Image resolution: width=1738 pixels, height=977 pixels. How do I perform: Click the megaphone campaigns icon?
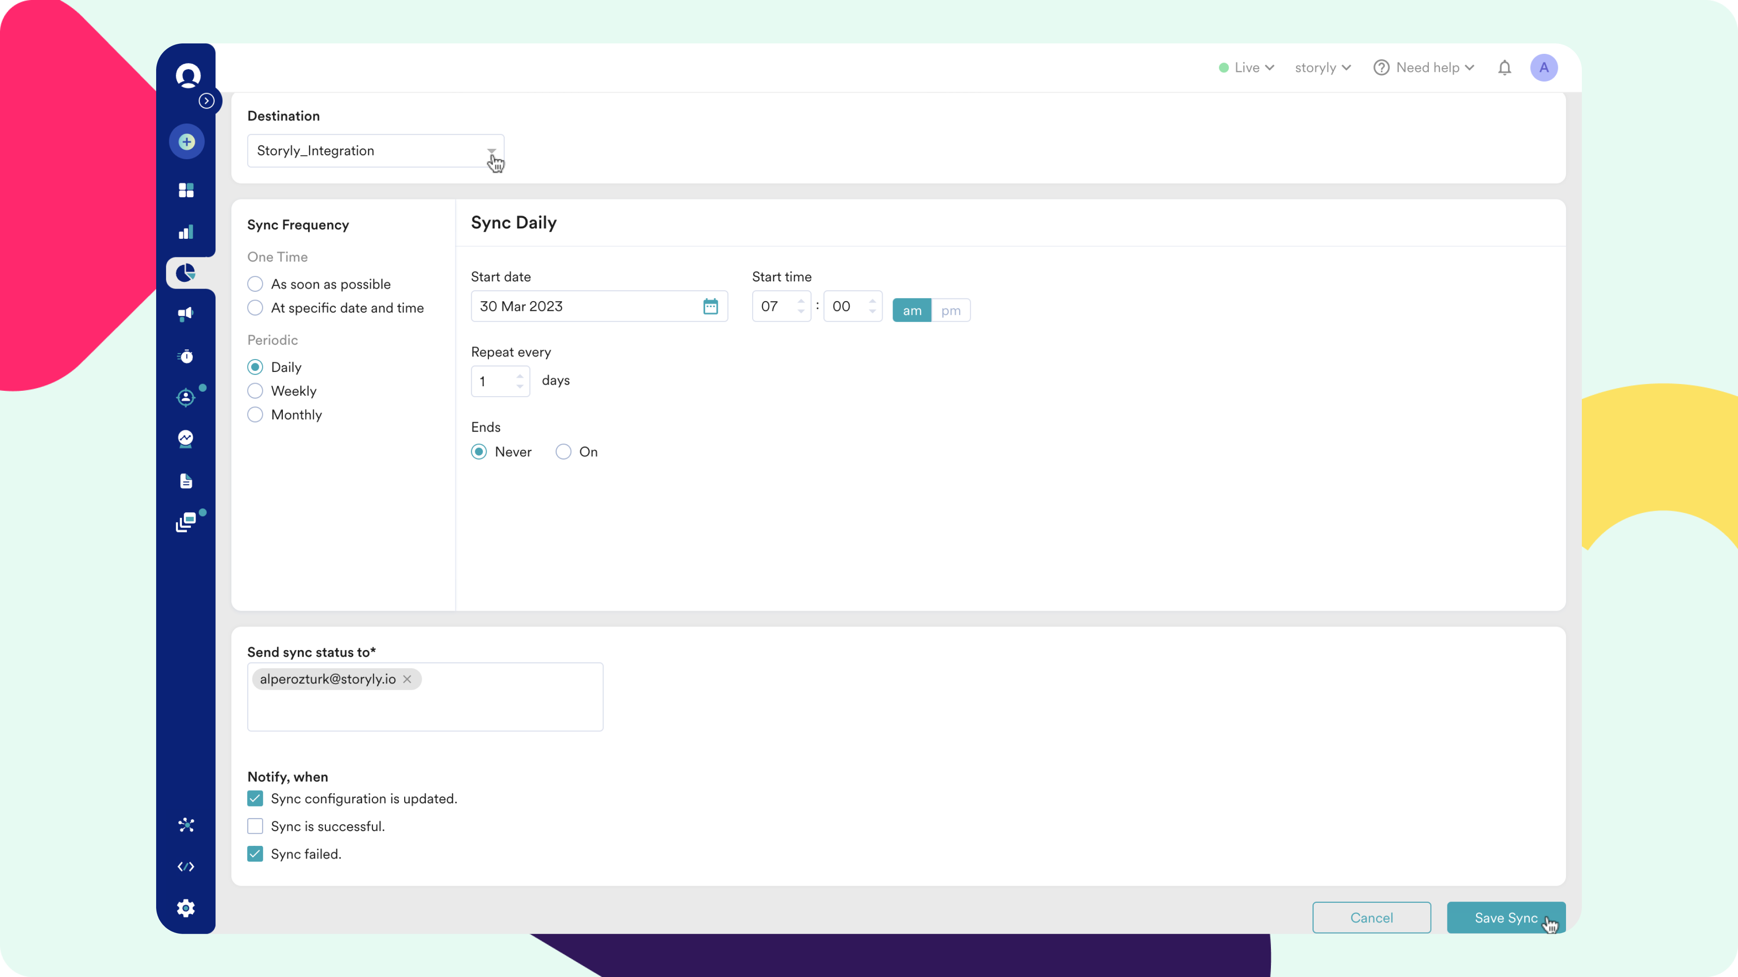(x=186, y=314)
